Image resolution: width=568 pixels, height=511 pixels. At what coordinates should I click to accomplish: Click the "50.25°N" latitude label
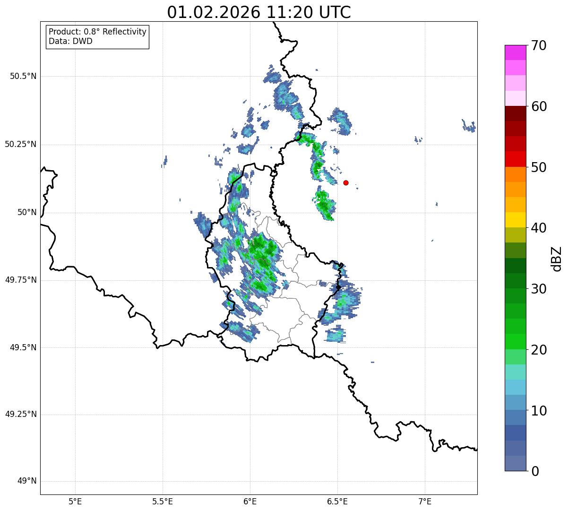click(21, 144)
